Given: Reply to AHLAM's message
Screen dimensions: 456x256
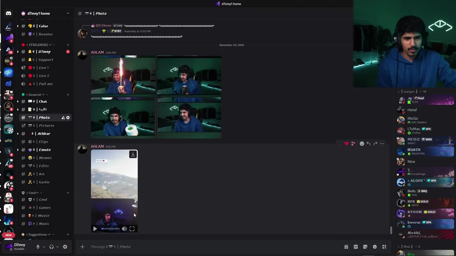Looking at the screenshot, I should 368,144.
